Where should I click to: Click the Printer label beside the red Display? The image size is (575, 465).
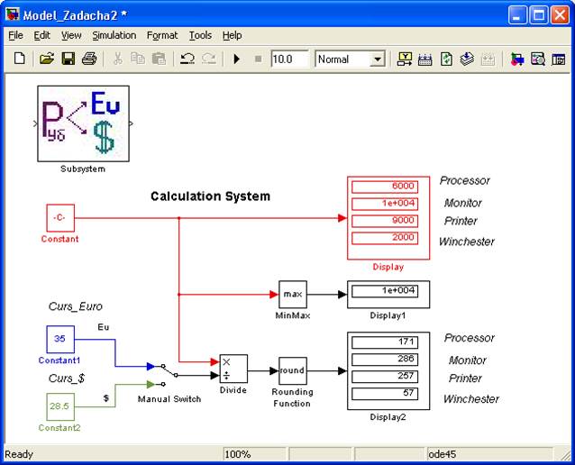[x=461, y=221]
